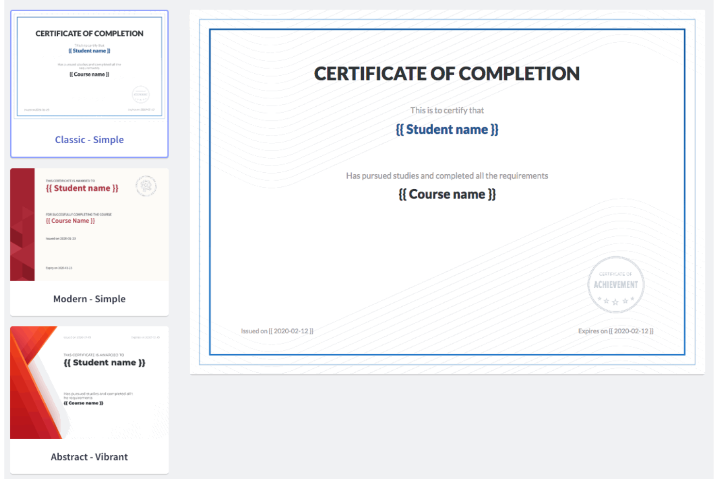
Task: Click the Expires on date placeholder
Action: coord(614,330)
